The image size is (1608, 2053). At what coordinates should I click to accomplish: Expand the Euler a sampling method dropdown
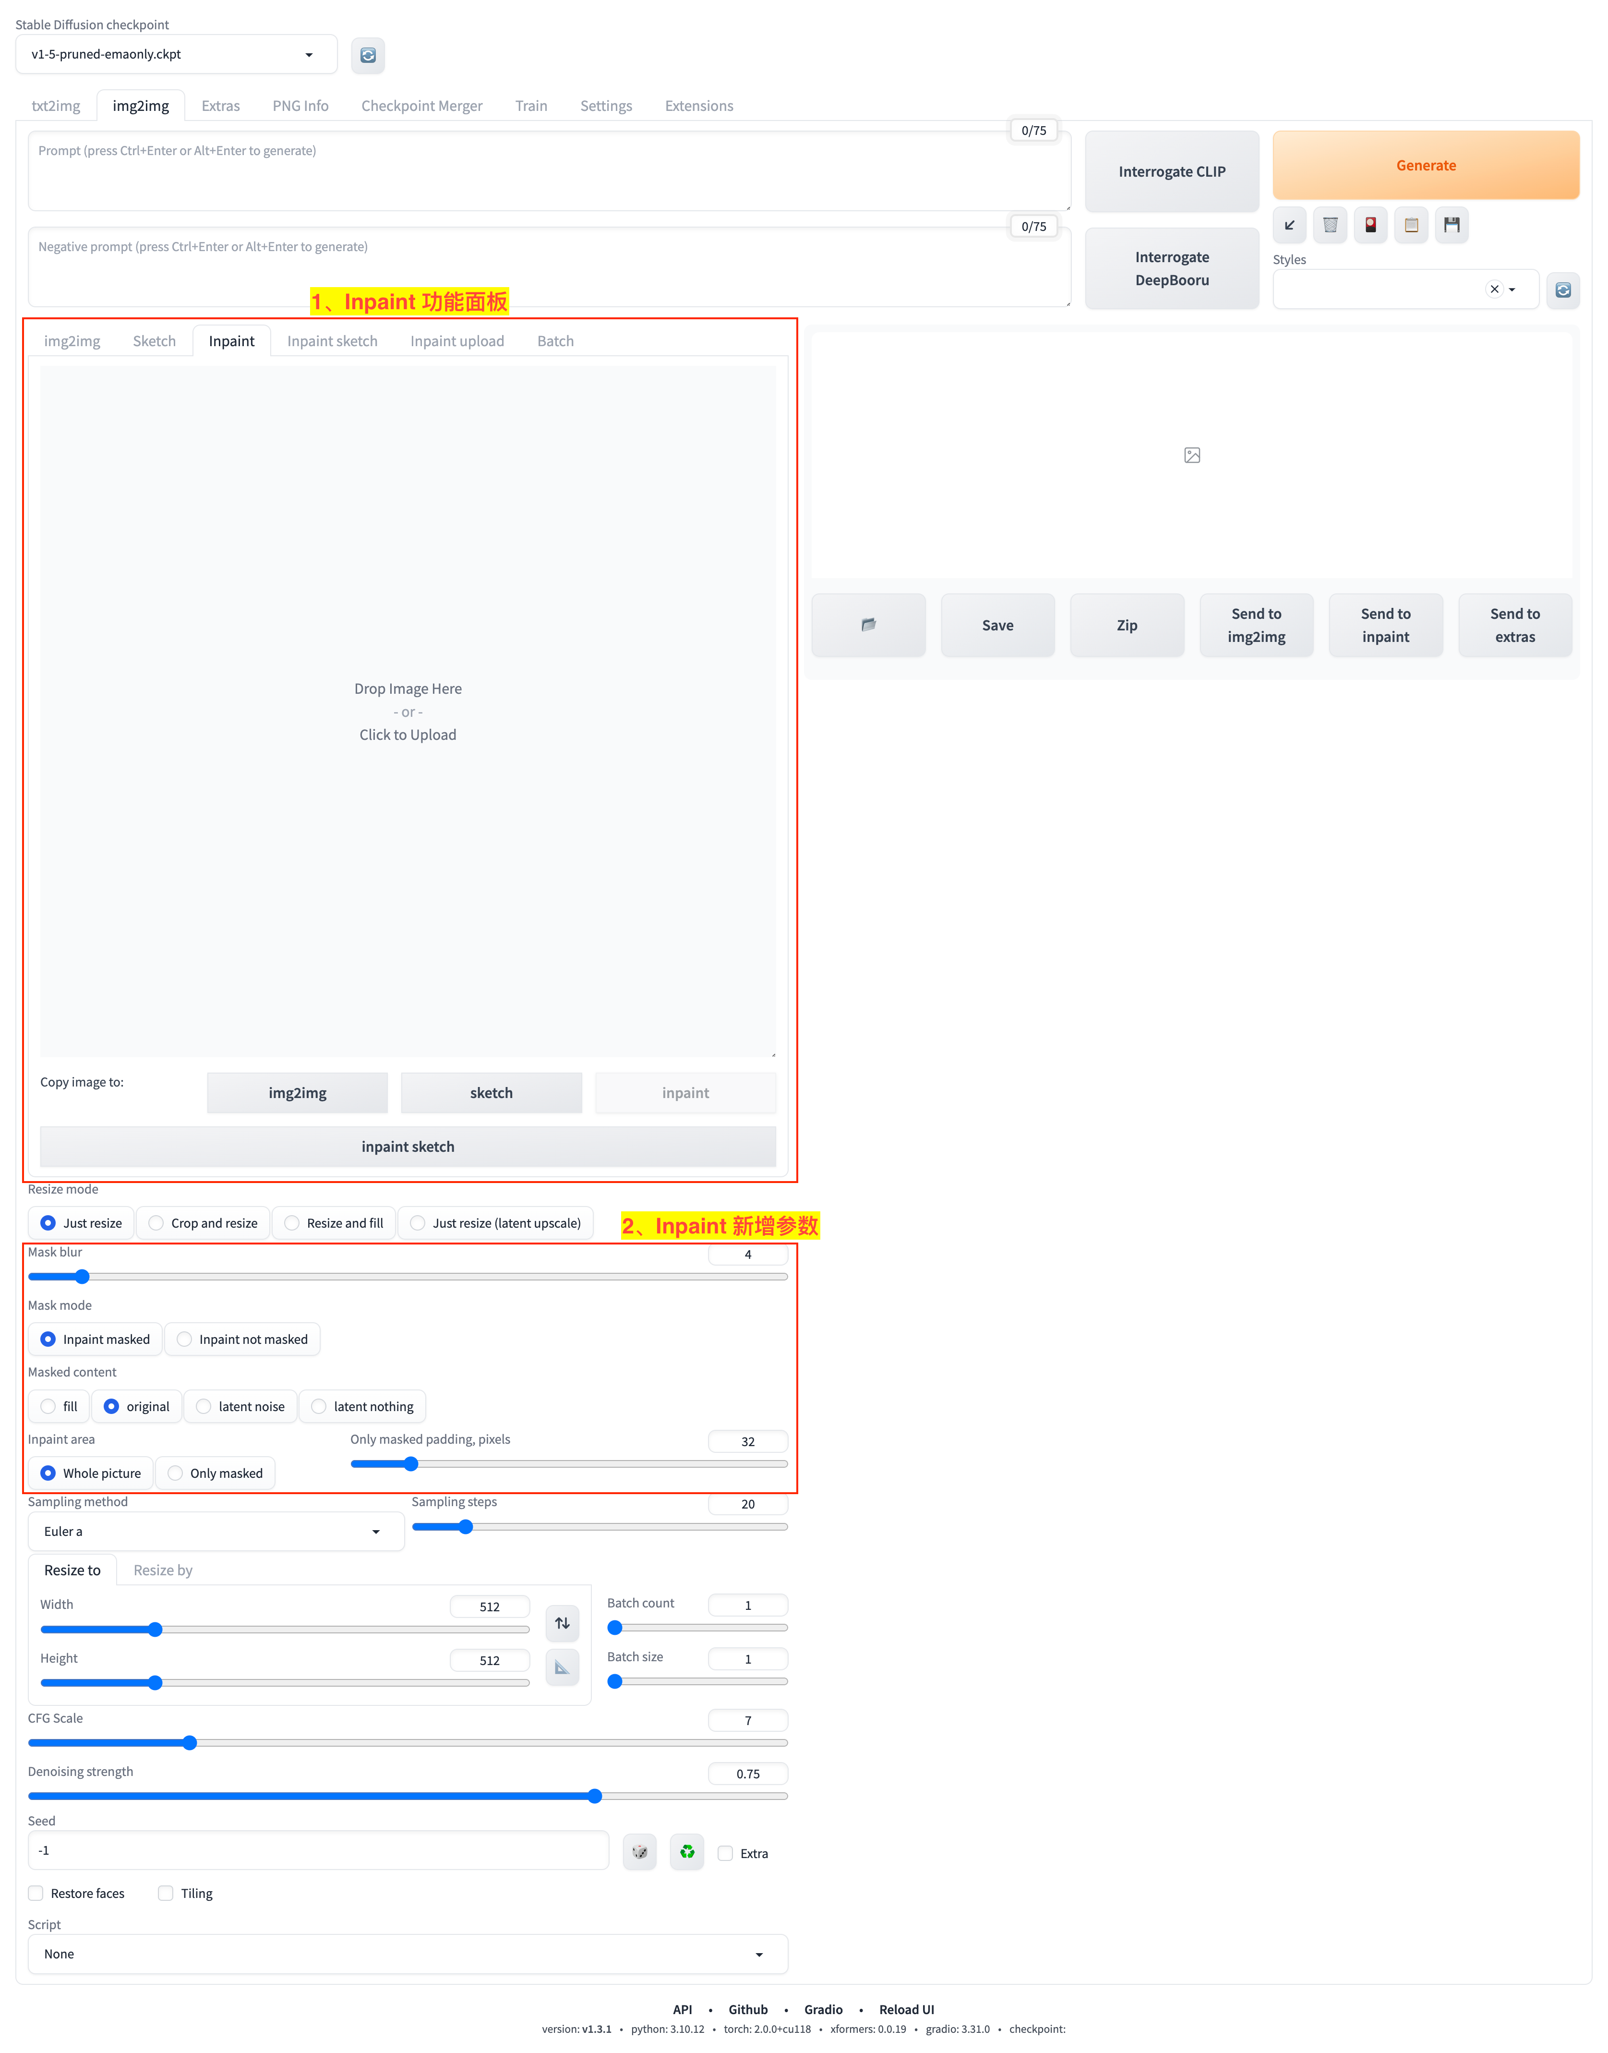click(216, 1531)
